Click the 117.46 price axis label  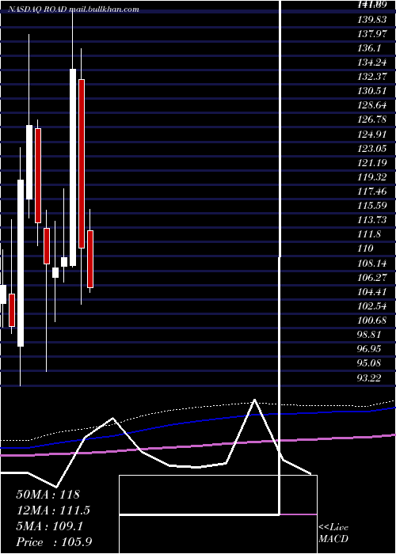pyautogui.click(x=372, y=192)
